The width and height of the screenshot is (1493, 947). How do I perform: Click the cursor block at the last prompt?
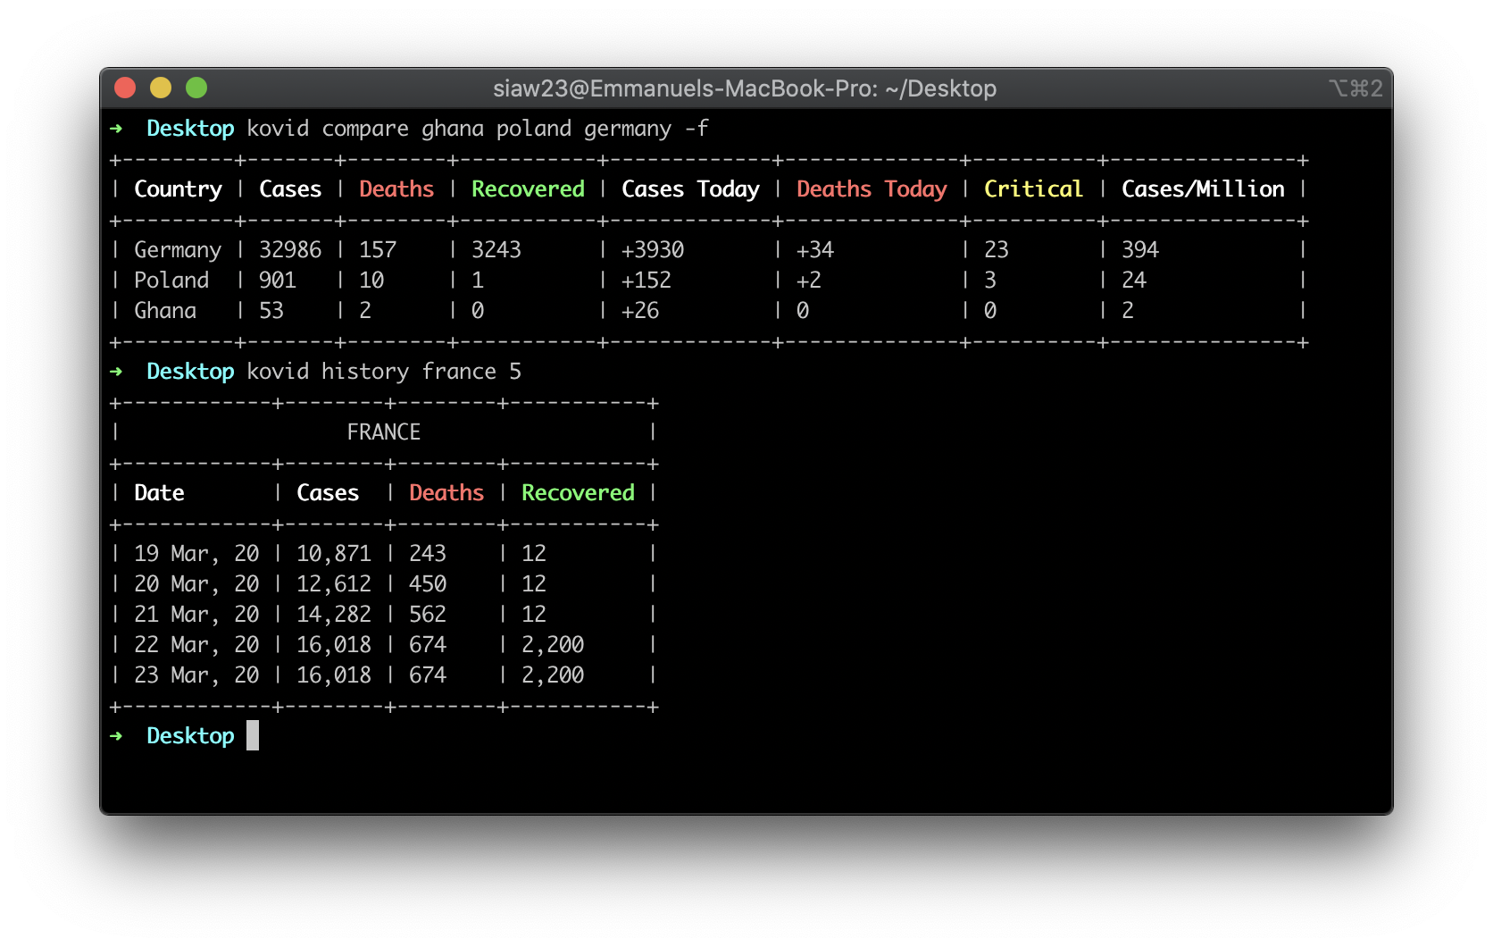(x=253, y=735)
